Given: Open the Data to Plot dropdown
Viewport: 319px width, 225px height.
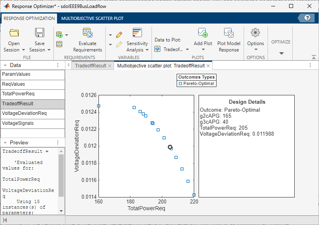Looking at the screenshot, I should click(173, 49).
